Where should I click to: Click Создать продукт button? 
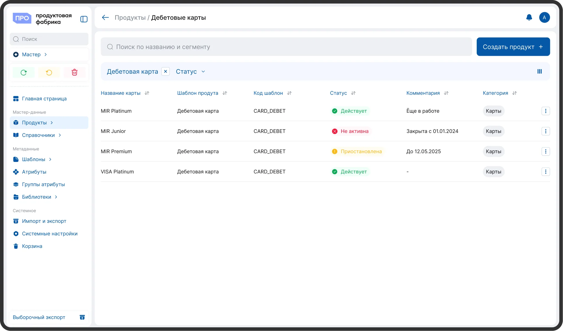(513, 47)
